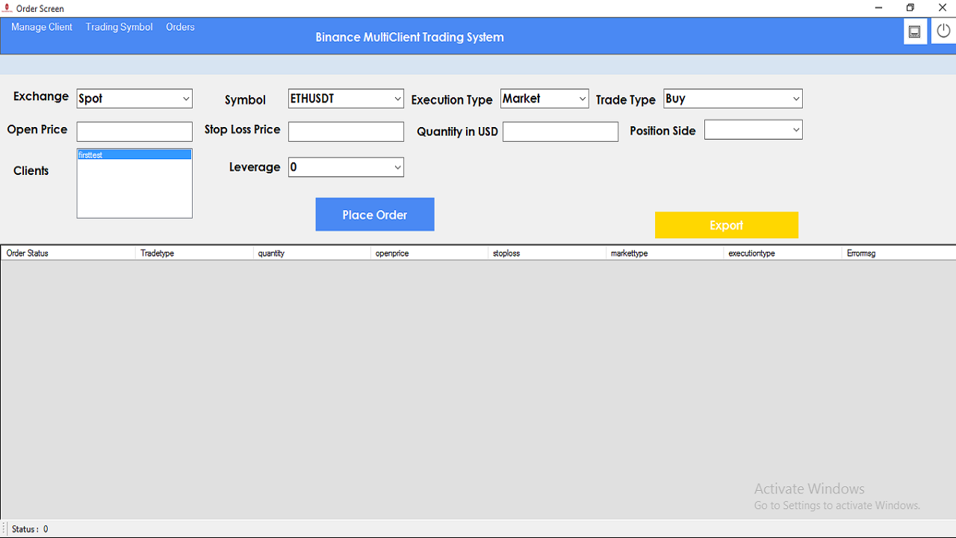Expand the Position Side dropdown
956x538 pixels.
[754, 129]
